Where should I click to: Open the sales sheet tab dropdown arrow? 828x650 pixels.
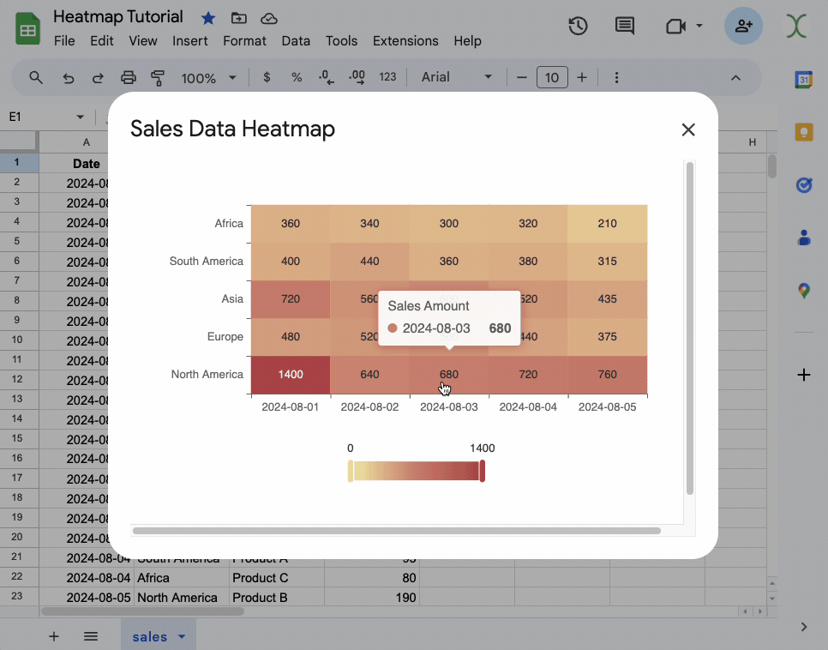[x=182, y=636]
